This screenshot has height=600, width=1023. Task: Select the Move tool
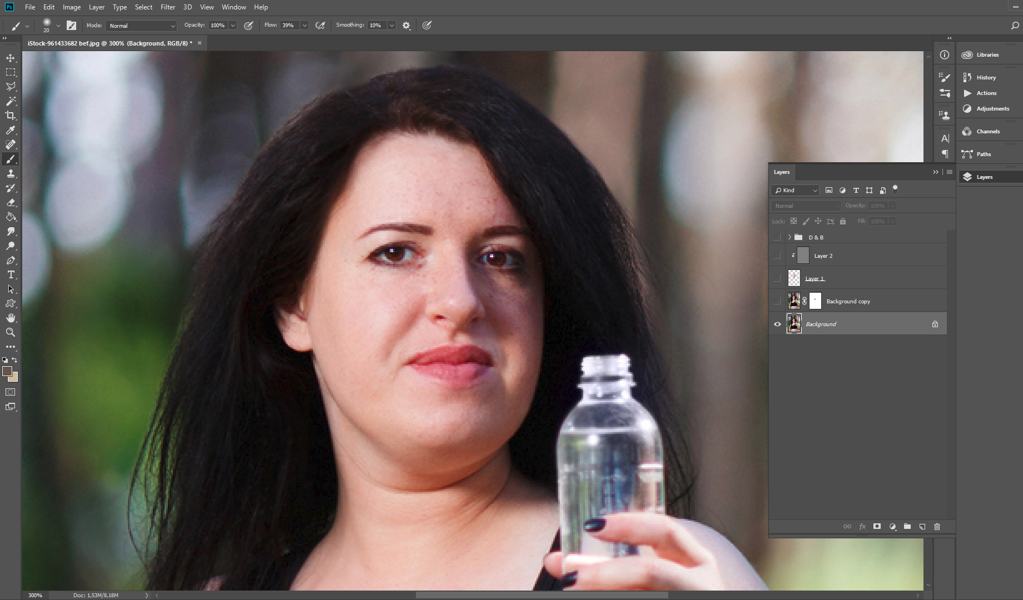11,58
